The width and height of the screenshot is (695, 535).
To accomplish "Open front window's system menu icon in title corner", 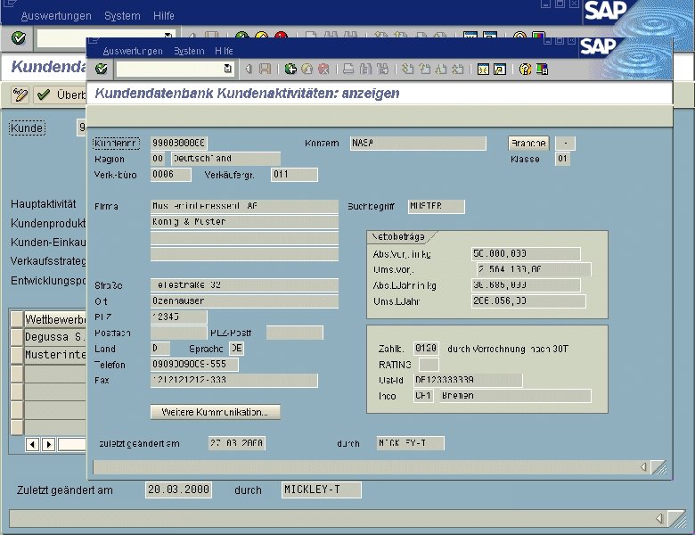I will [x=93, y=40].
